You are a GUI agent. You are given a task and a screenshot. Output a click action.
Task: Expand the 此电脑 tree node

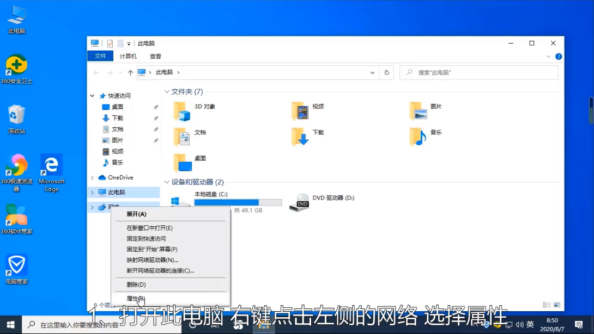pos(93,192)
